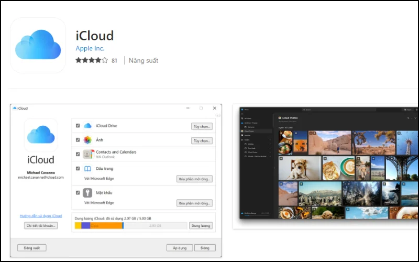The image size is (419, 262).
Task: Select Pictures - OneDrive Personal folder in sidebar
Action: pyautogui.click(x=256, y=156)
